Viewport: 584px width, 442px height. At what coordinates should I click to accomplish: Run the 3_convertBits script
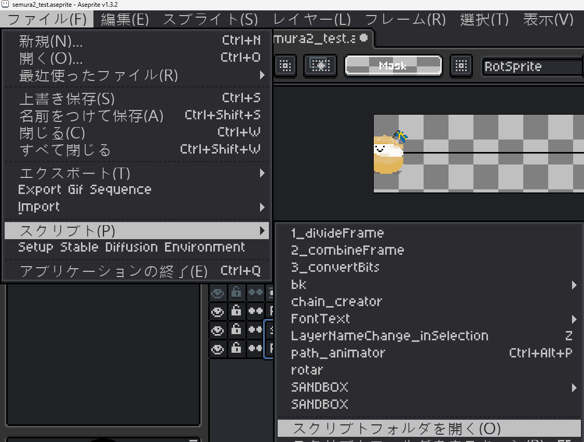pyautogui.click(x=429, y=268)
